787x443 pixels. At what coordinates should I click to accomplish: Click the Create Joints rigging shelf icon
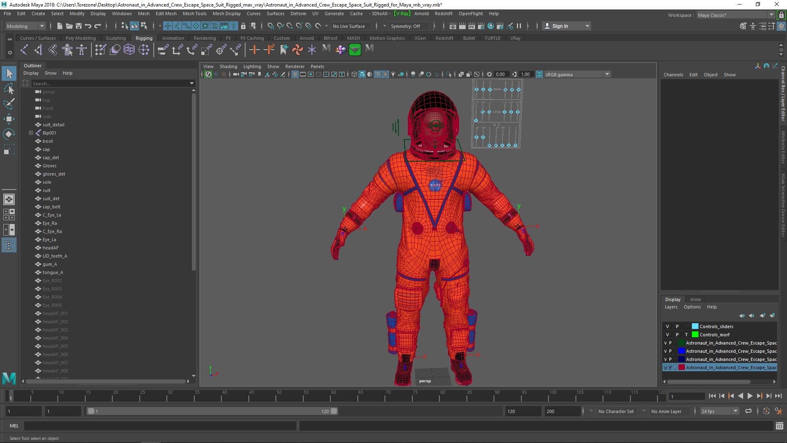point(24,50)
